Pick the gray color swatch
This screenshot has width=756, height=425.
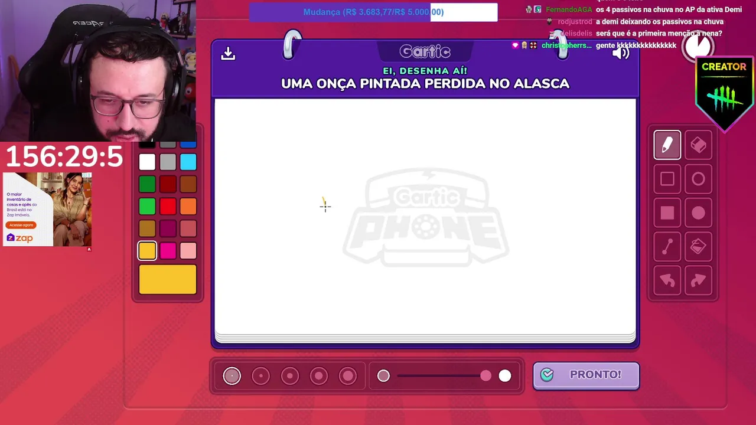point(168,162)
